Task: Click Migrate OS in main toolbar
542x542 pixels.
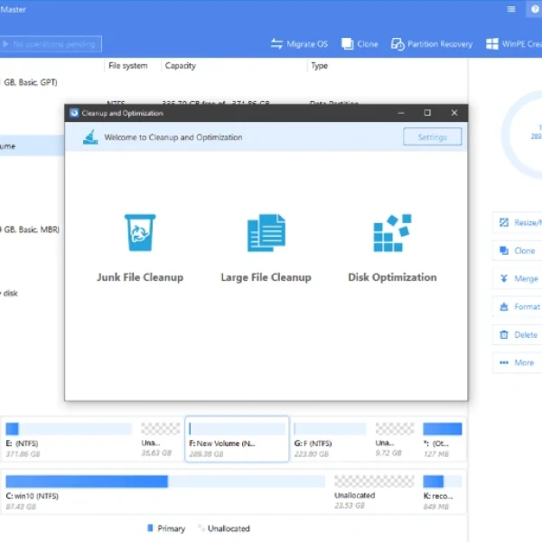Action: pyautogui.click(x=299, y=44)
